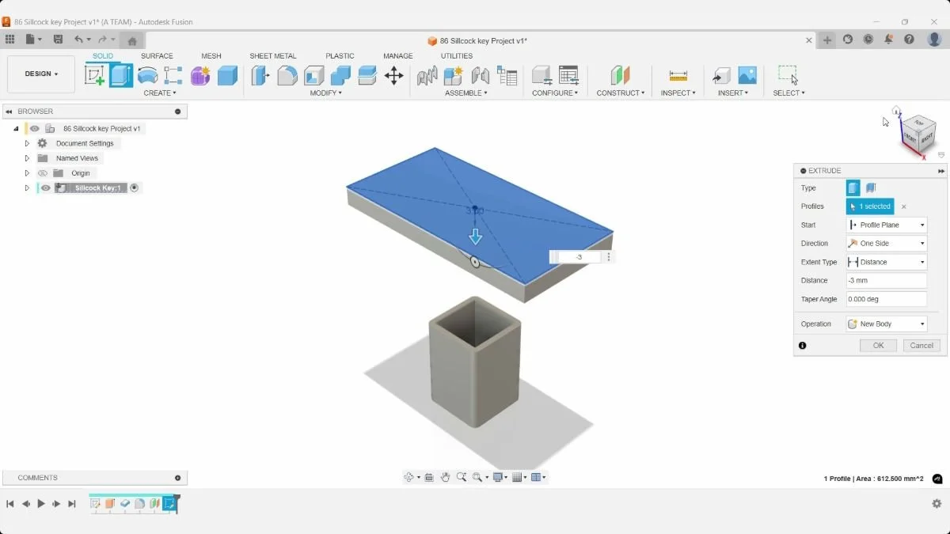Open the Create Form purple icon
Viewport: 950px width, 534px height.
pos(200,75)
